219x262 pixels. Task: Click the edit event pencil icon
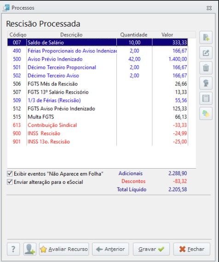206,53
